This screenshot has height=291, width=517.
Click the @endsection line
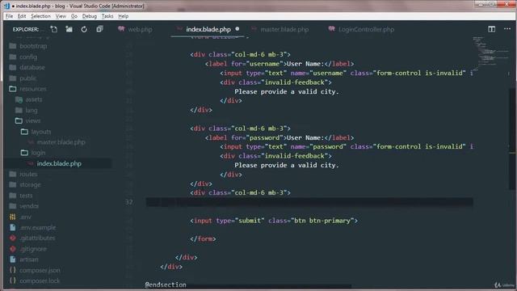(x=166, y=285)
